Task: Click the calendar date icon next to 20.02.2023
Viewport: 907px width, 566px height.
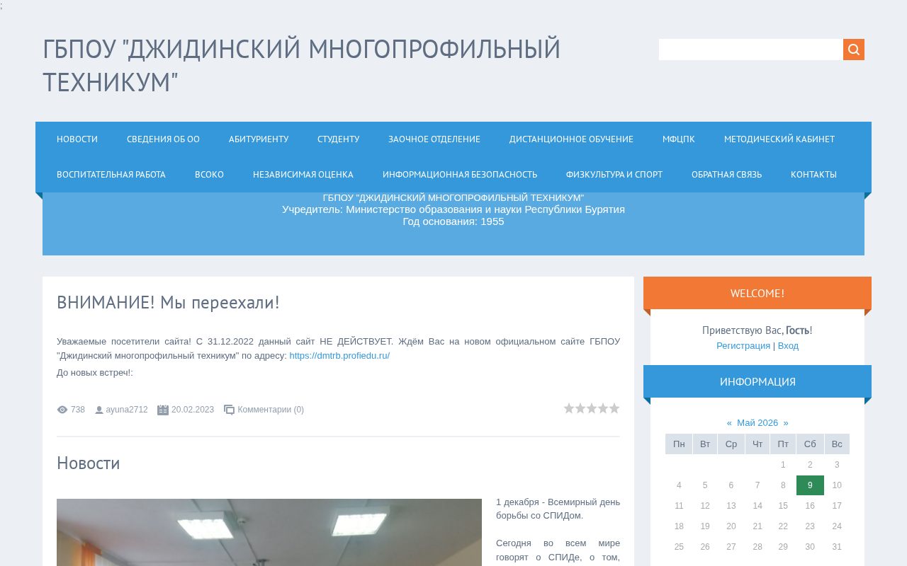Action: point(163,410)
